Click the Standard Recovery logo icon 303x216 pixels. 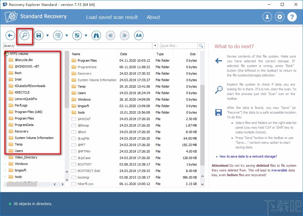tap(11, 17)
